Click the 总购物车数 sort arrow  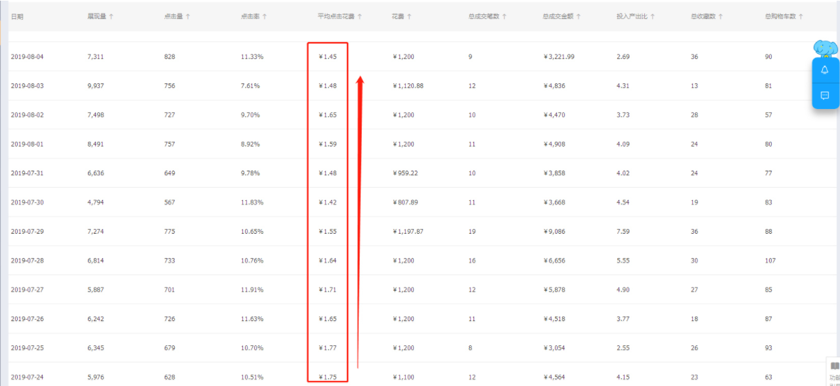(x=801, y=16)
